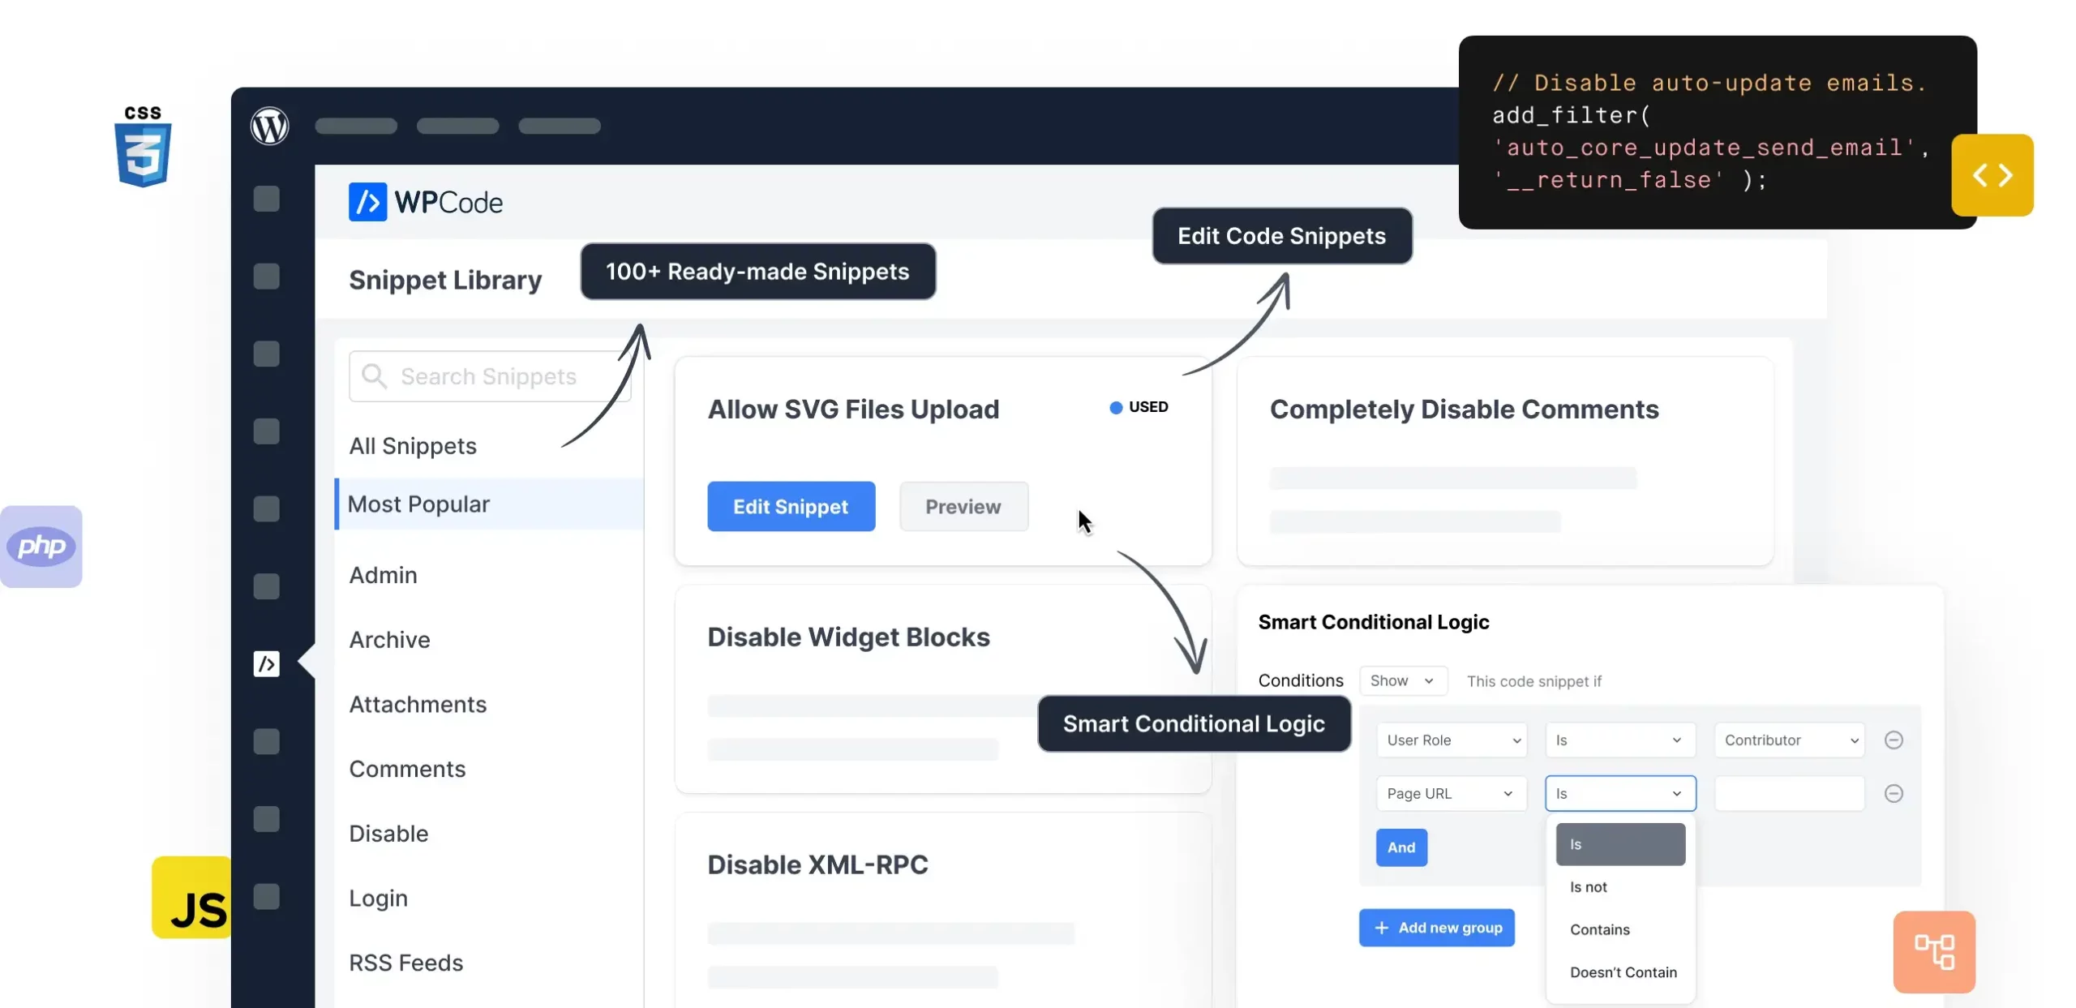Click the code snippet sidebar icon

pos(266,663)
